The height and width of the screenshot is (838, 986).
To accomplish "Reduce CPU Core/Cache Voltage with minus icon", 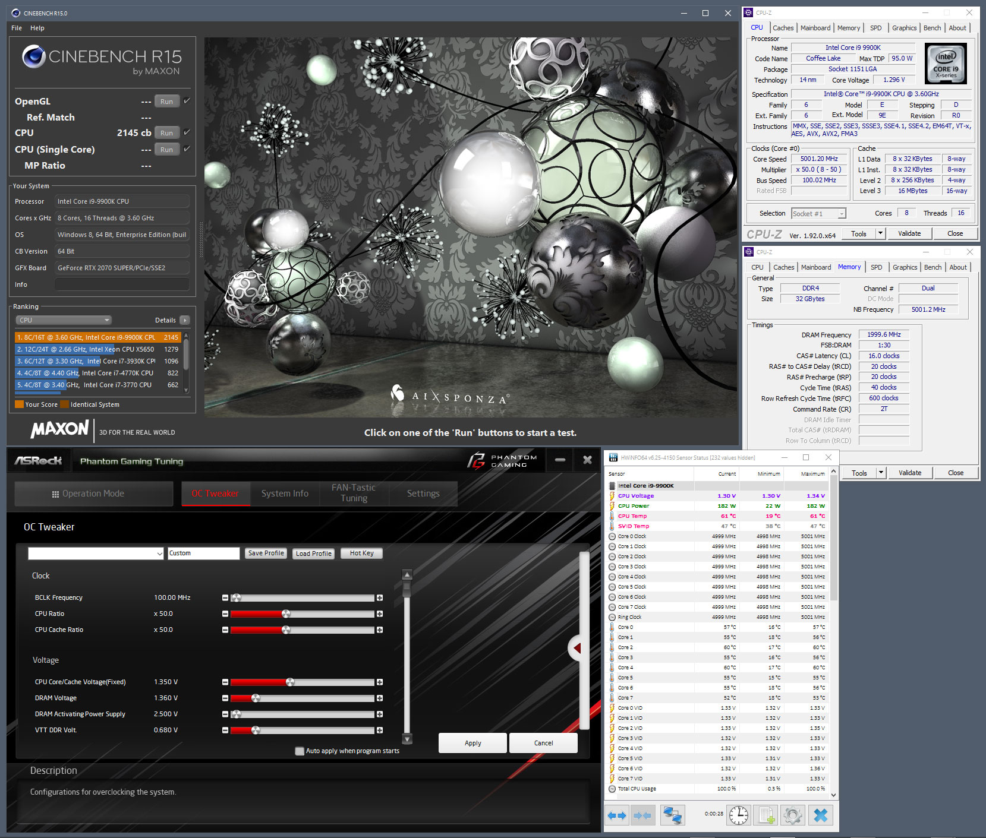I will [x=225, y=682].
